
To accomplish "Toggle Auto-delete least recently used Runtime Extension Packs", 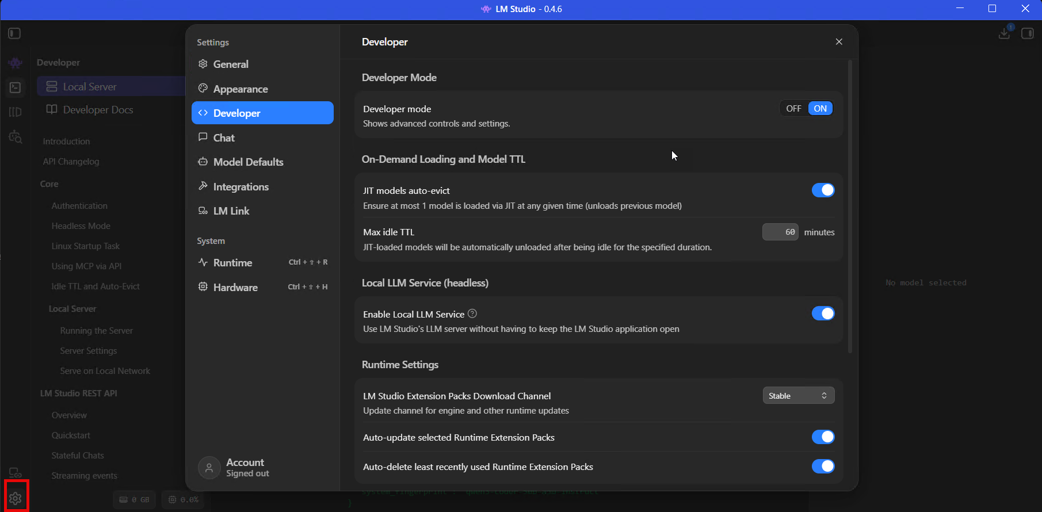I will (x=823, y=466).
